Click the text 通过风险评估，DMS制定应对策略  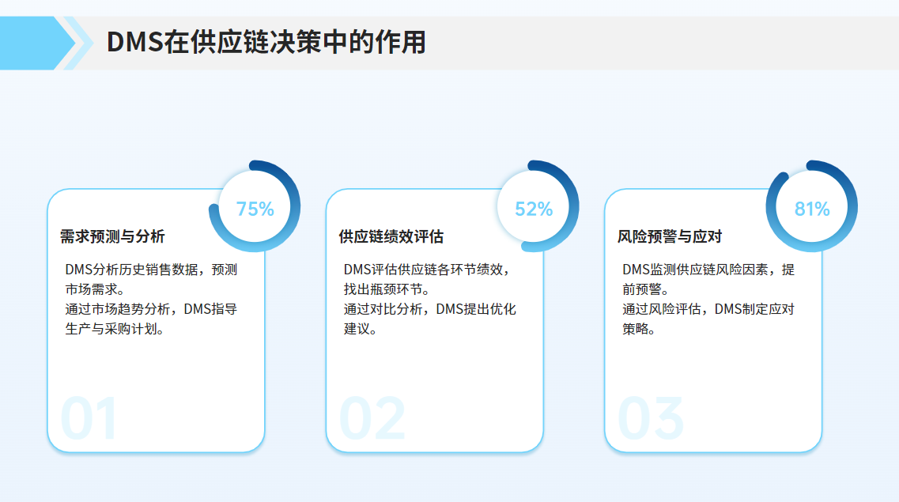[x=708, y=319]
